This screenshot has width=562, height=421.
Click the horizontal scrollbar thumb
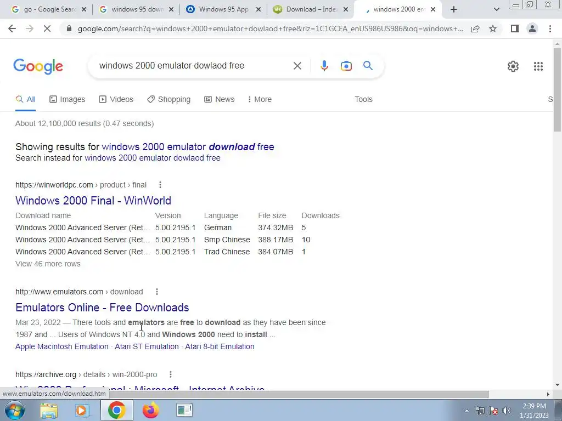tap(299, 394)
